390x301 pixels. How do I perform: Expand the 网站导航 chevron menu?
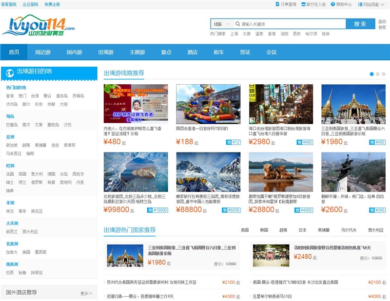coord(382,4)
